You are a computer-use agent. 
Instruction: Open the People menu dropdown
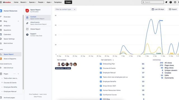[41, 2]
